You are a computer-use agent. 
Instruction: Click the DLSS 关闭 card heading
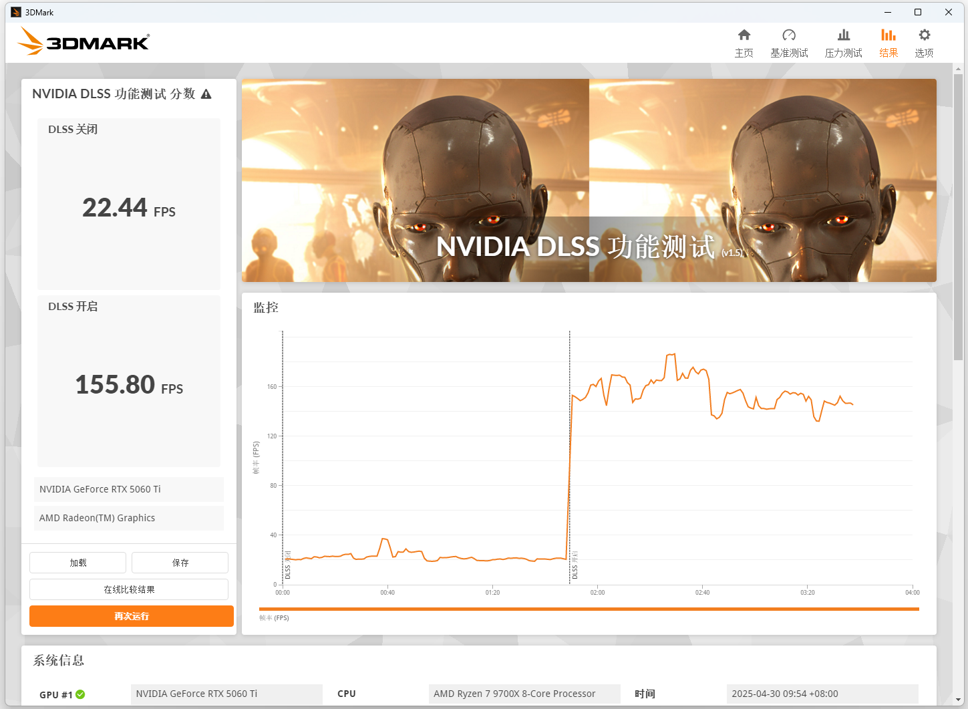tap(73, 130)
